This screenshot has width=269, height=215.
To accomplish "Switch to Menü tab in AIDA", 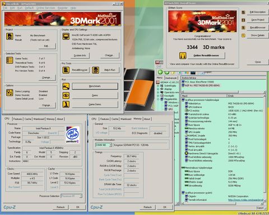I will click(160, 78).
